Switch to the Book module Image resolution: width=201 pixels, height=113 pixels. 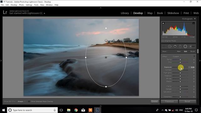click(x=160, y=13)
